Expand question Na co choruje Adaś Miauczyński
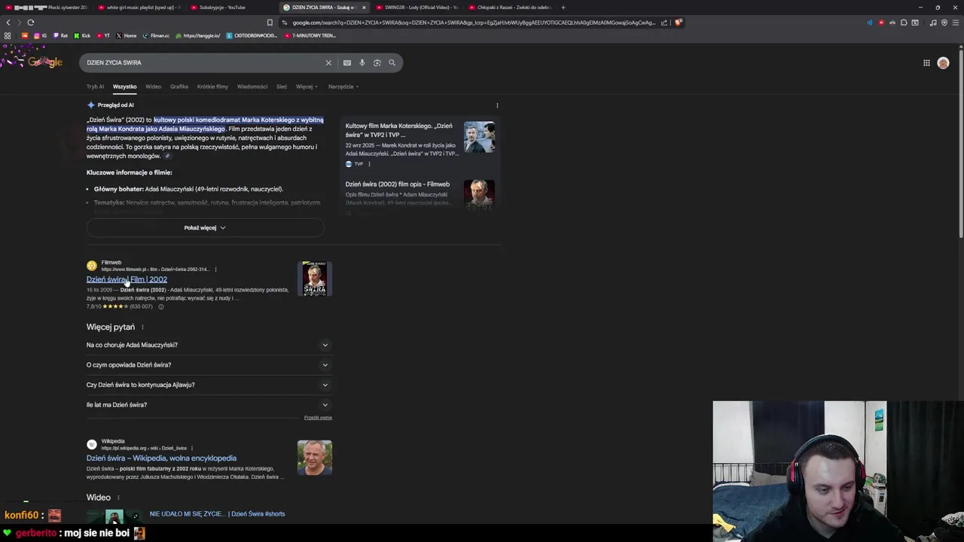 coord(209,345)
